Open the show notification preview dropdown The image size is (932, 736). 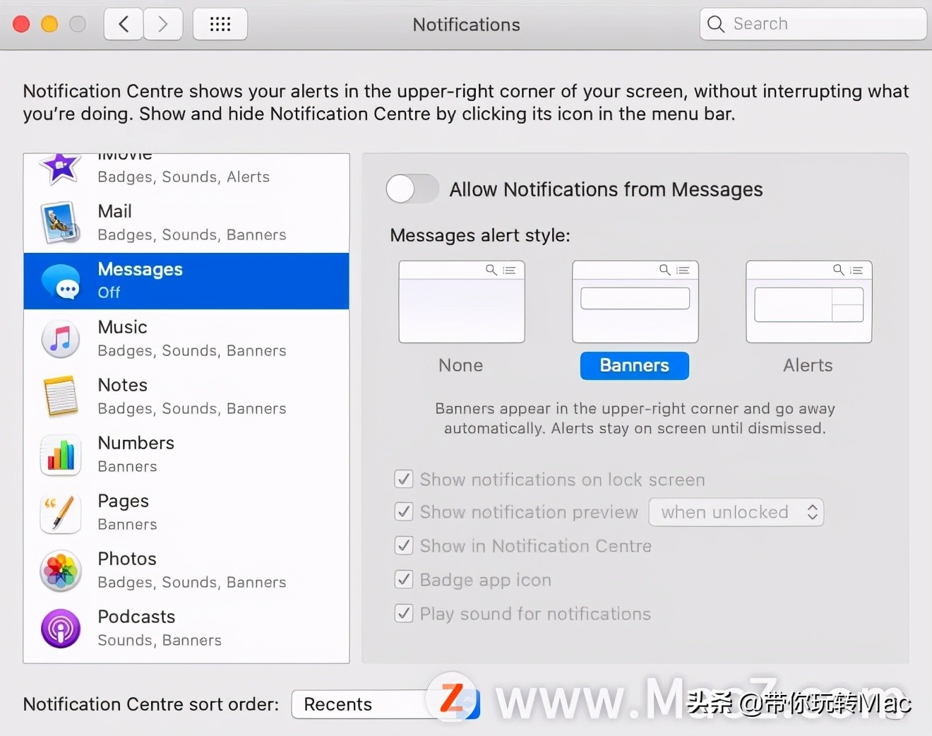(x=736, y=512)
